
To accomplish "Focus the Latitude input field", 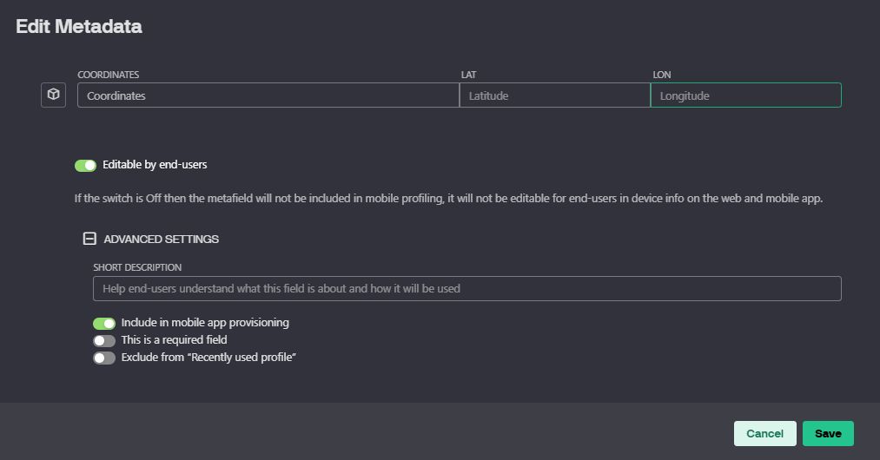I will tap(554, 95).
